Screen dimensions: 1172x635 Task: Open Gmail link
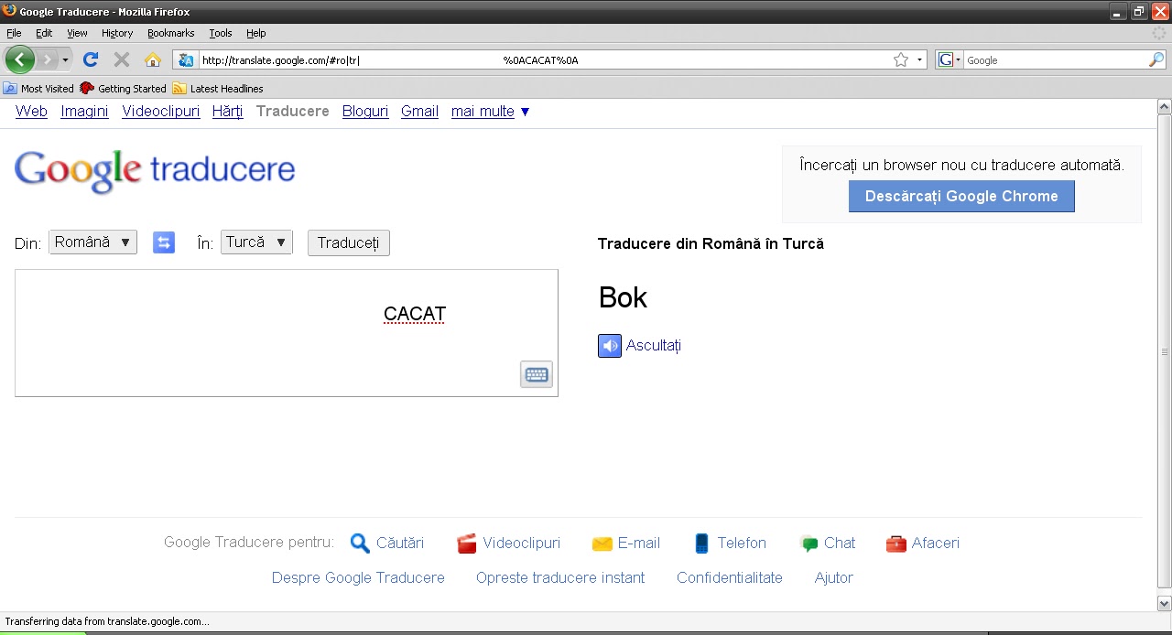click(x=419, y=112)
